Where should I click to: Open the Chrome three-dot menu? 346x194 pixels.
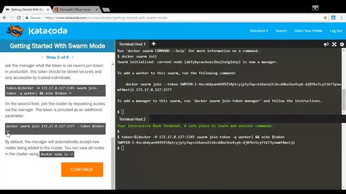341,18
